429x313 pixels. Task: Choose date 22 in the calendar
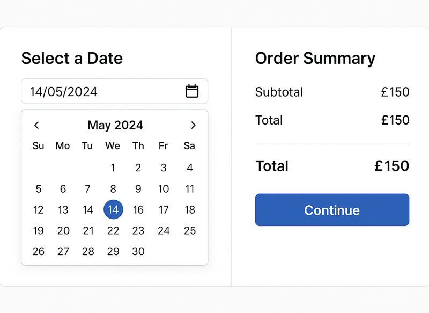[x=113, y=230]
